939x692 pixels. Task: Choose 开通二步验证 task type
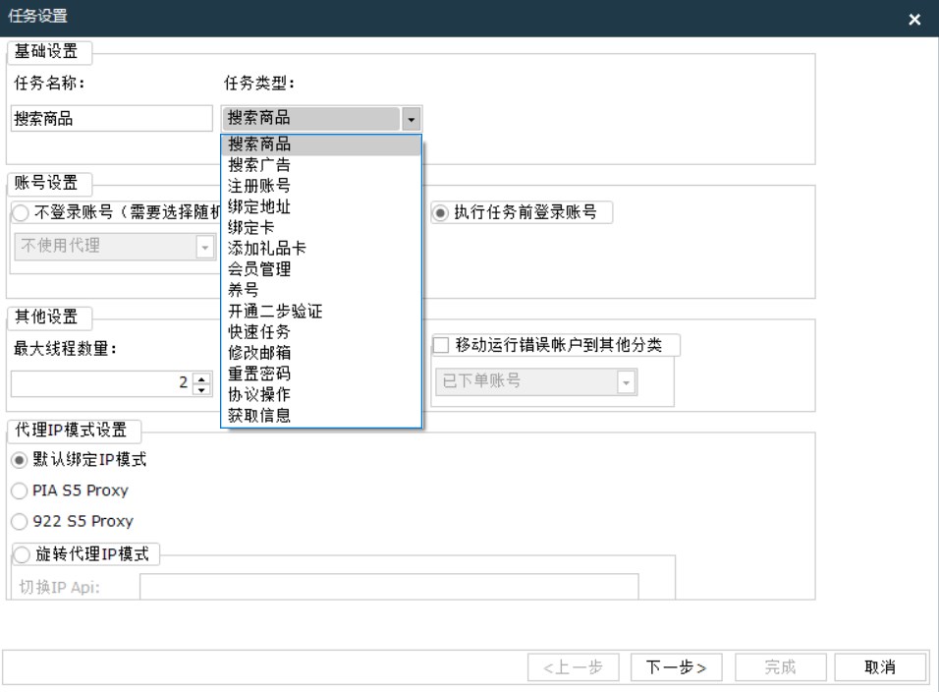tap(321, 311)
